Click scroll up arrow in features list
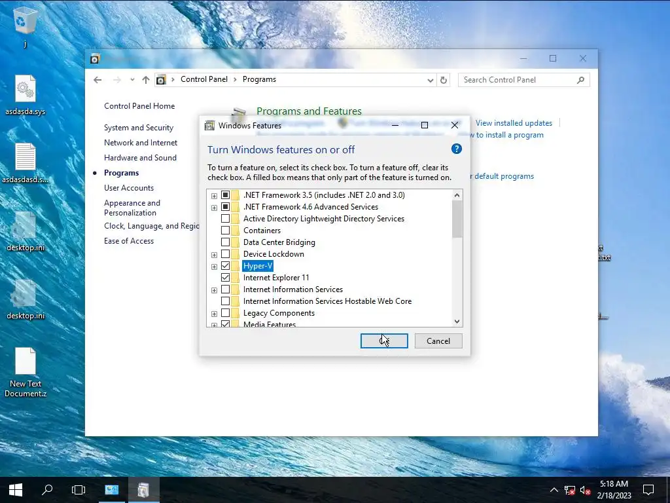Screen dimensions: 670x503 pyautogui.click(x=457, y=195)
